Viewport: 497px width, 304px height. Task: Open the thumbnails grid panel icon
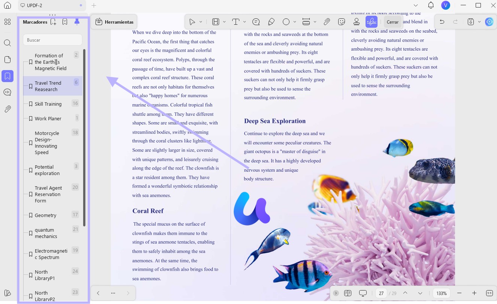tap(7, 22)
